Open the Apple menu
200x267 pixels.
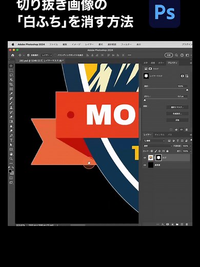(13, 44)
